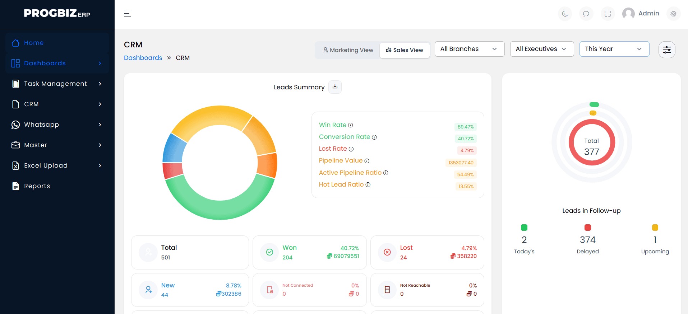Show Active Pipeline Ratio info icon
The image size is (688, 314).
[386, 173]
